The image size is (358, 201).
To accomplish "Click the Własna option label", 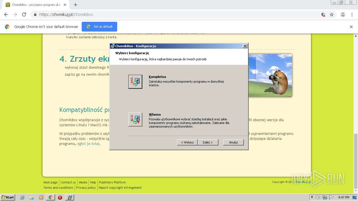I will coord(155,114).
